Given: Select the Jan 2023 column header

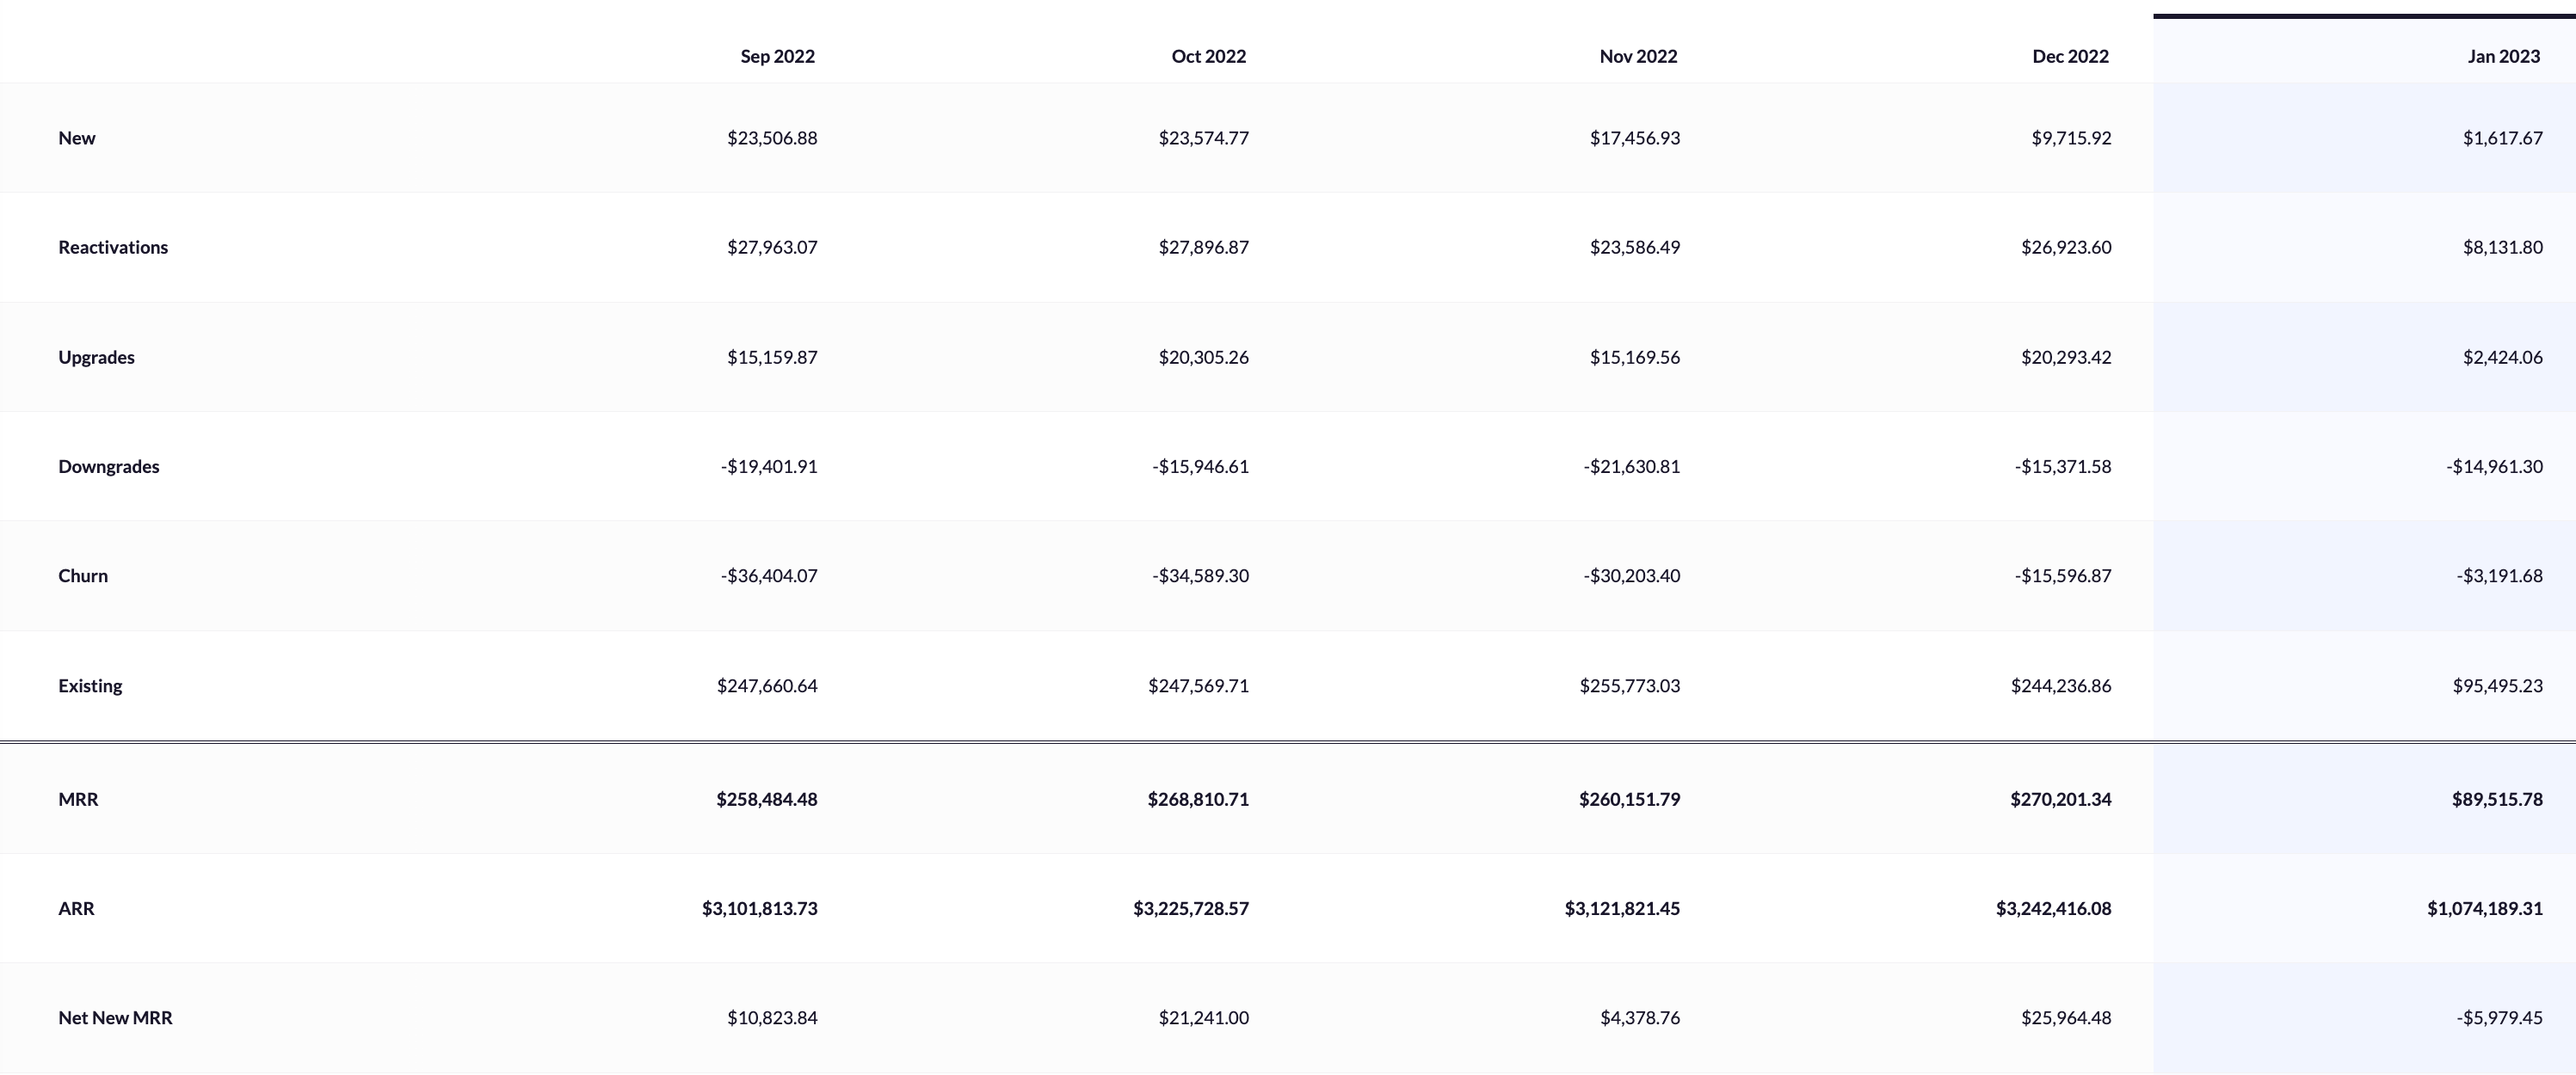Looking at the screenshot, I should pyautogui.click(x=2503, y=56).
